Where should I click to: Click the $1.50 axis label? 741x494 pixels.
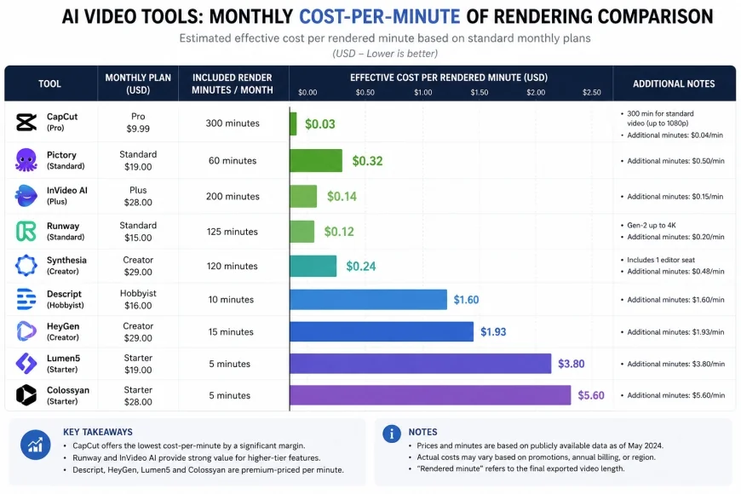[480, 92]
